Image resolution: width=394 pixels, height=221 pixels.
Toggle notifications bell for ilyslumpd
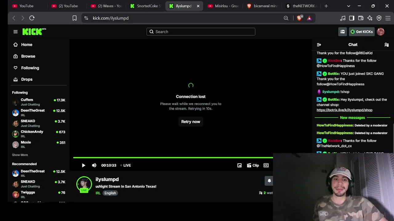[269, 181]
